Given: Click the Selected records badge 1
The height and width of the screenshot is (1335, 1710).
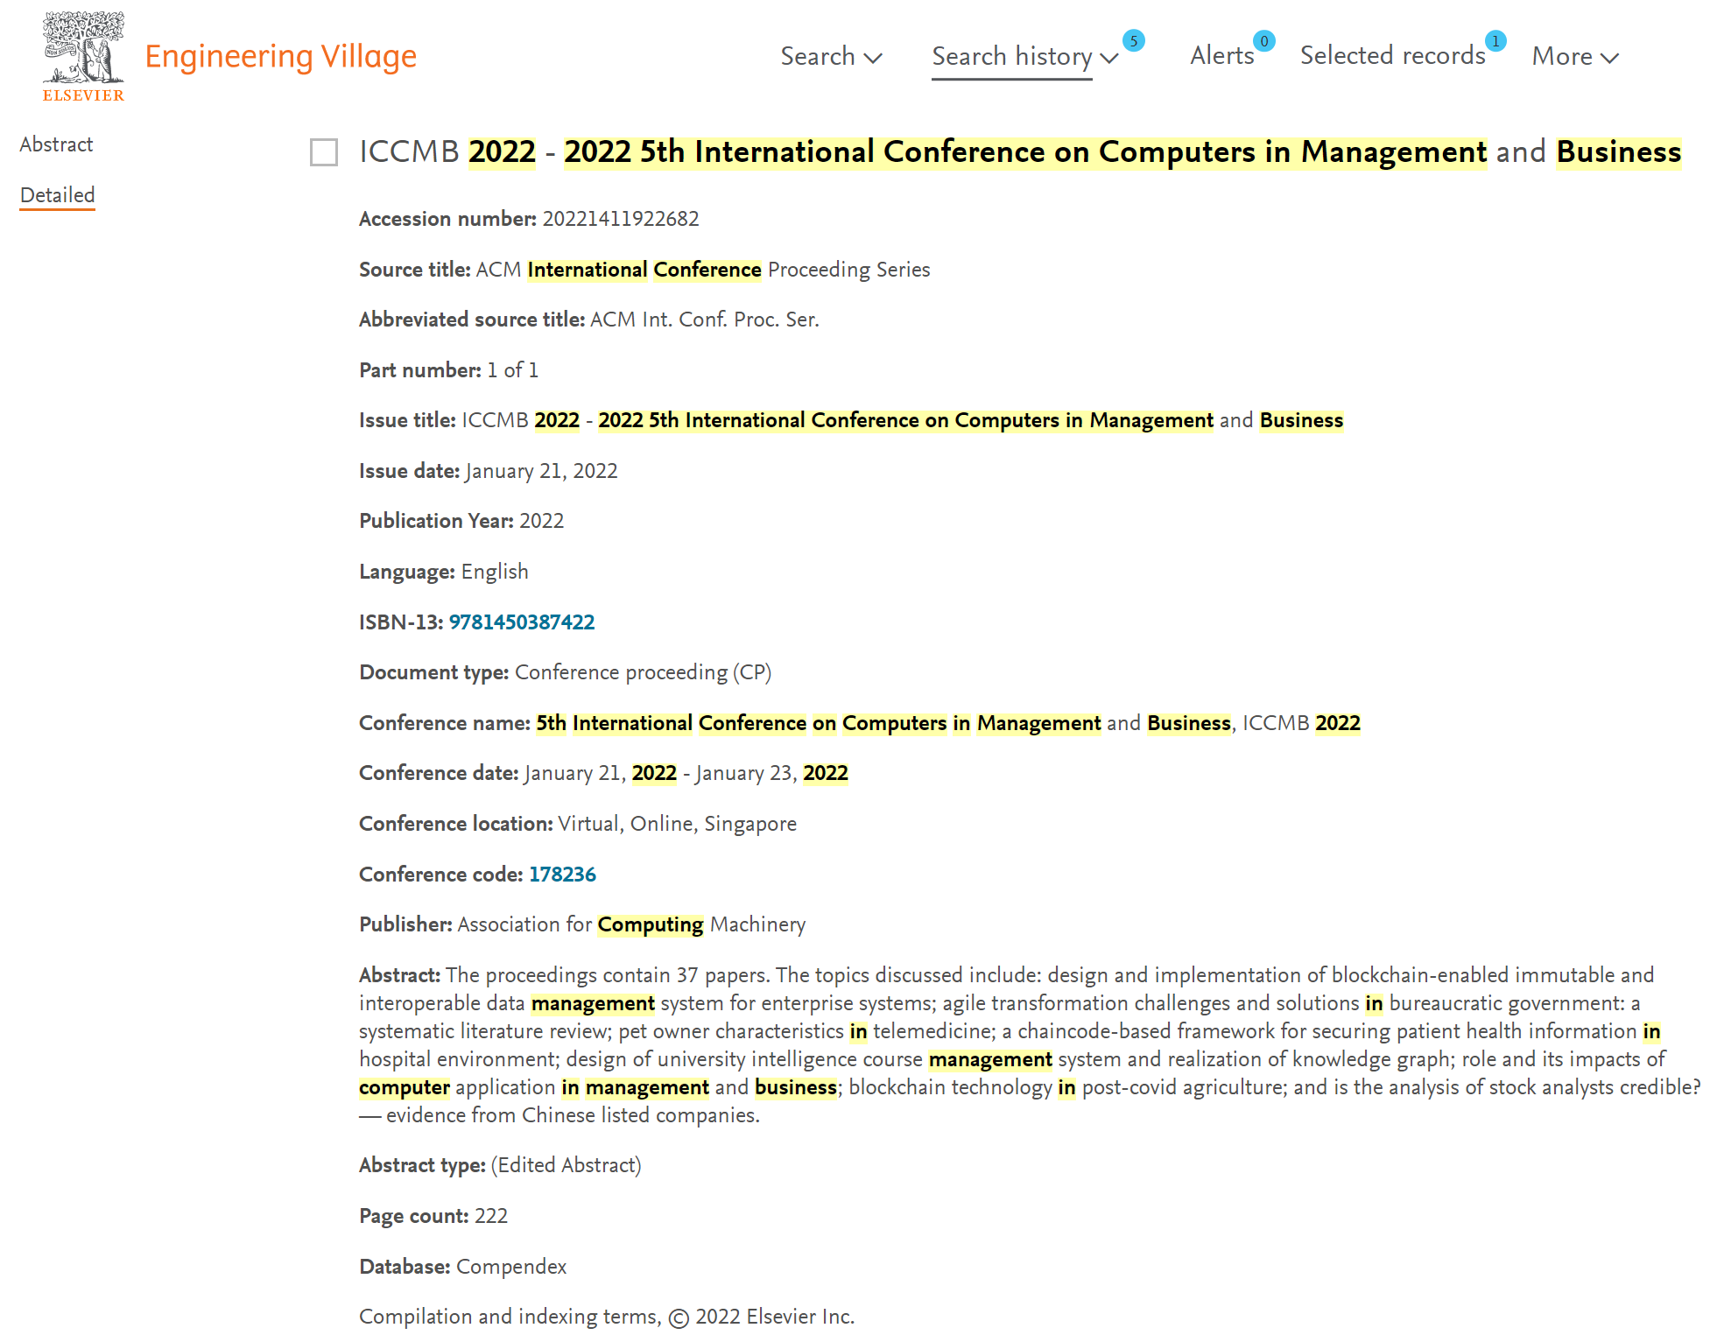Looking at the screenshot, I should pos(1495,41).
